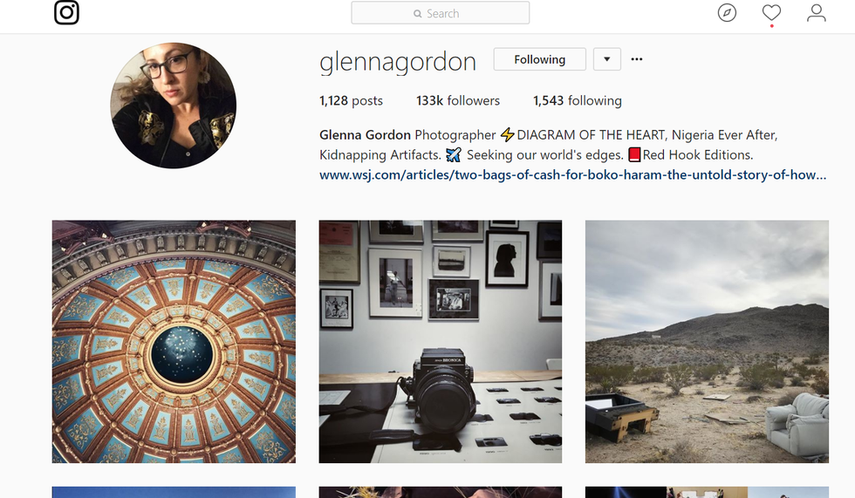Open the desert landscape with armchair photo
This screenshot has height=498, width=855.
(x=708, y=342)
